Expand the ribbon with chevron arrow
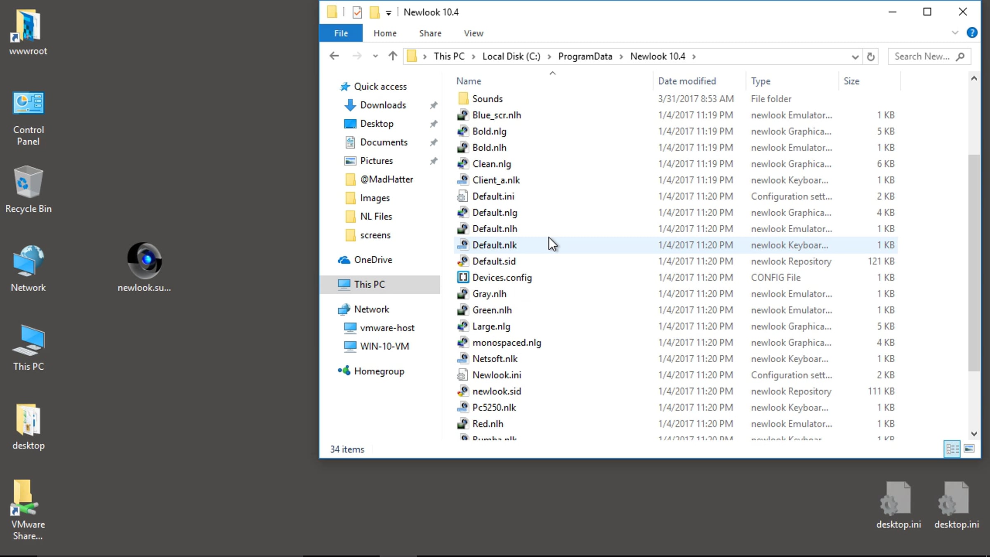The width and height of the screenshot is (990, 557). point(955,33)
